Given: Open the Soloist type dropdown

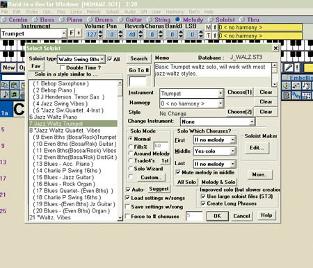Looking at the screenshot, I should click(x=102, y=59).
